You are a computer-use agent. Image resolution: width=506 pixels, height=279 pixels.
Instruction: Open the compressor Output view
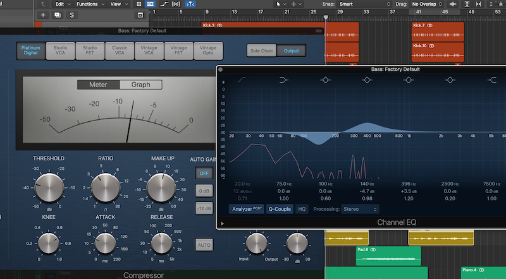coord(292,50)
